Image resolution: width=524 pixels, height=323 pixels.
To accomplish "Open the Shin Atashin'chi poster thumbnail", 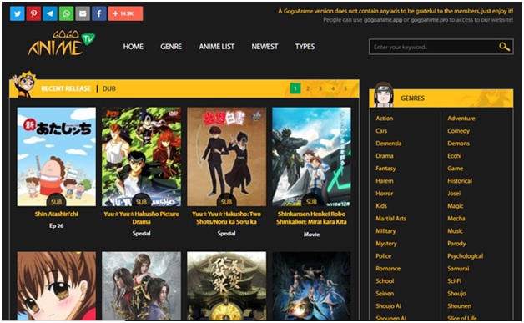I will click(57, 156).
